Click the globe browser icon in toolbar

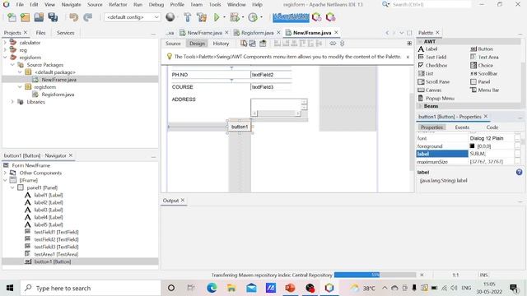pyautogui.click(x=170, y=16)
